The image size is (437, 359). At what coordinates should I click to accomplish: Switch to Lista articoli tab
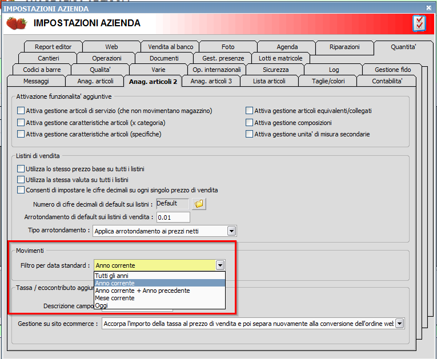269,81
